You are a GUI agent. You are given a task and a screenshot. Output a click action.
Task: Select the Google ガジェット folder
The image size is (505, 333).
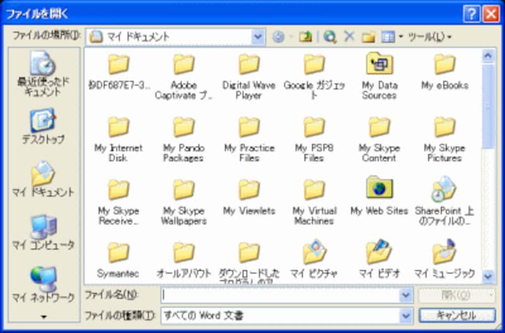314,76
